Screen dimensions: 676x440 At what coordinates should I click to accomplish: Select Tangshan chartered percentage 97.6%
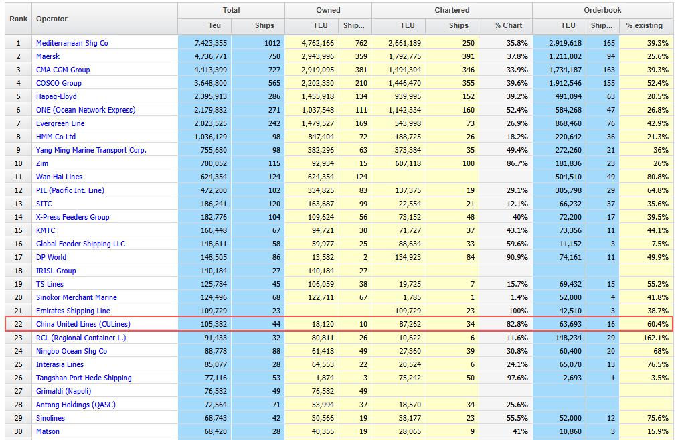(x=517, y=377)
